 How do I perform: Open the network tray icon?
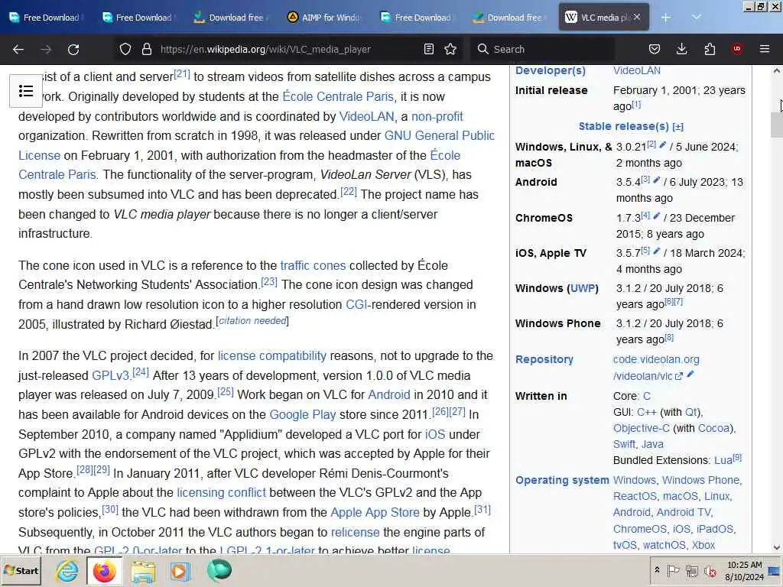pos(691,570)
